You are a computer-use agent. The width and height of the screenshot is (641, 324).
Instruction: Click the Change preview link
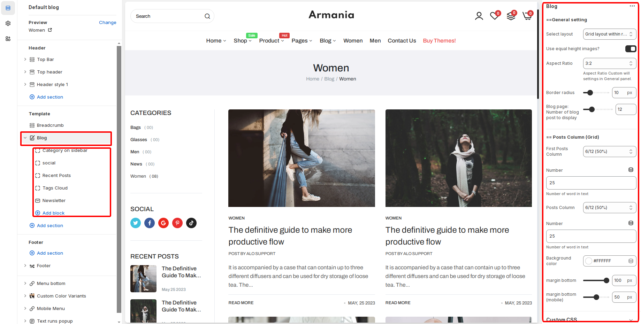(108, 23)
